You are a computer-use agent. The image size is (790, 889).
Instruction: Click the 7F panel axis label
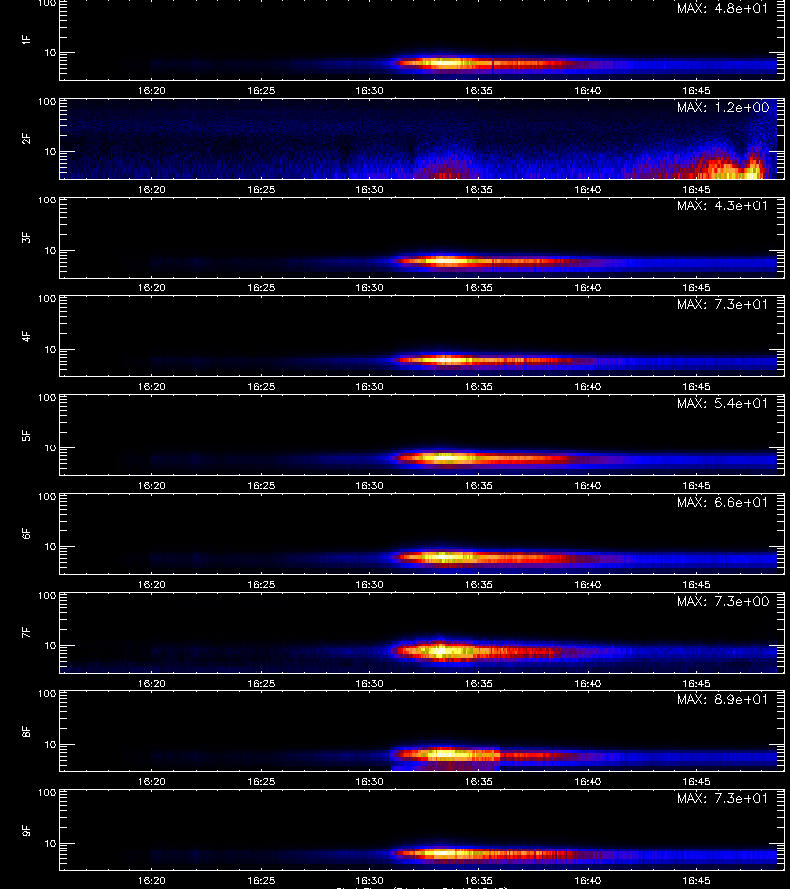point(26,633)
